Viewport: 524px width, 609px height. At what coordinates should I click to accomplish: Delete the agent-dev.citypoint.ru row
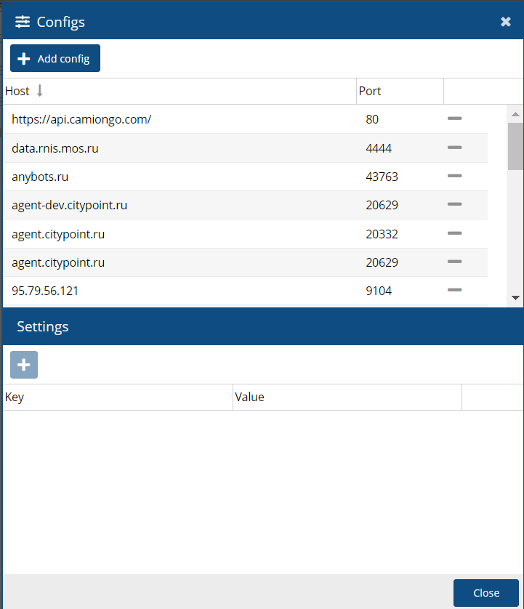454,205
